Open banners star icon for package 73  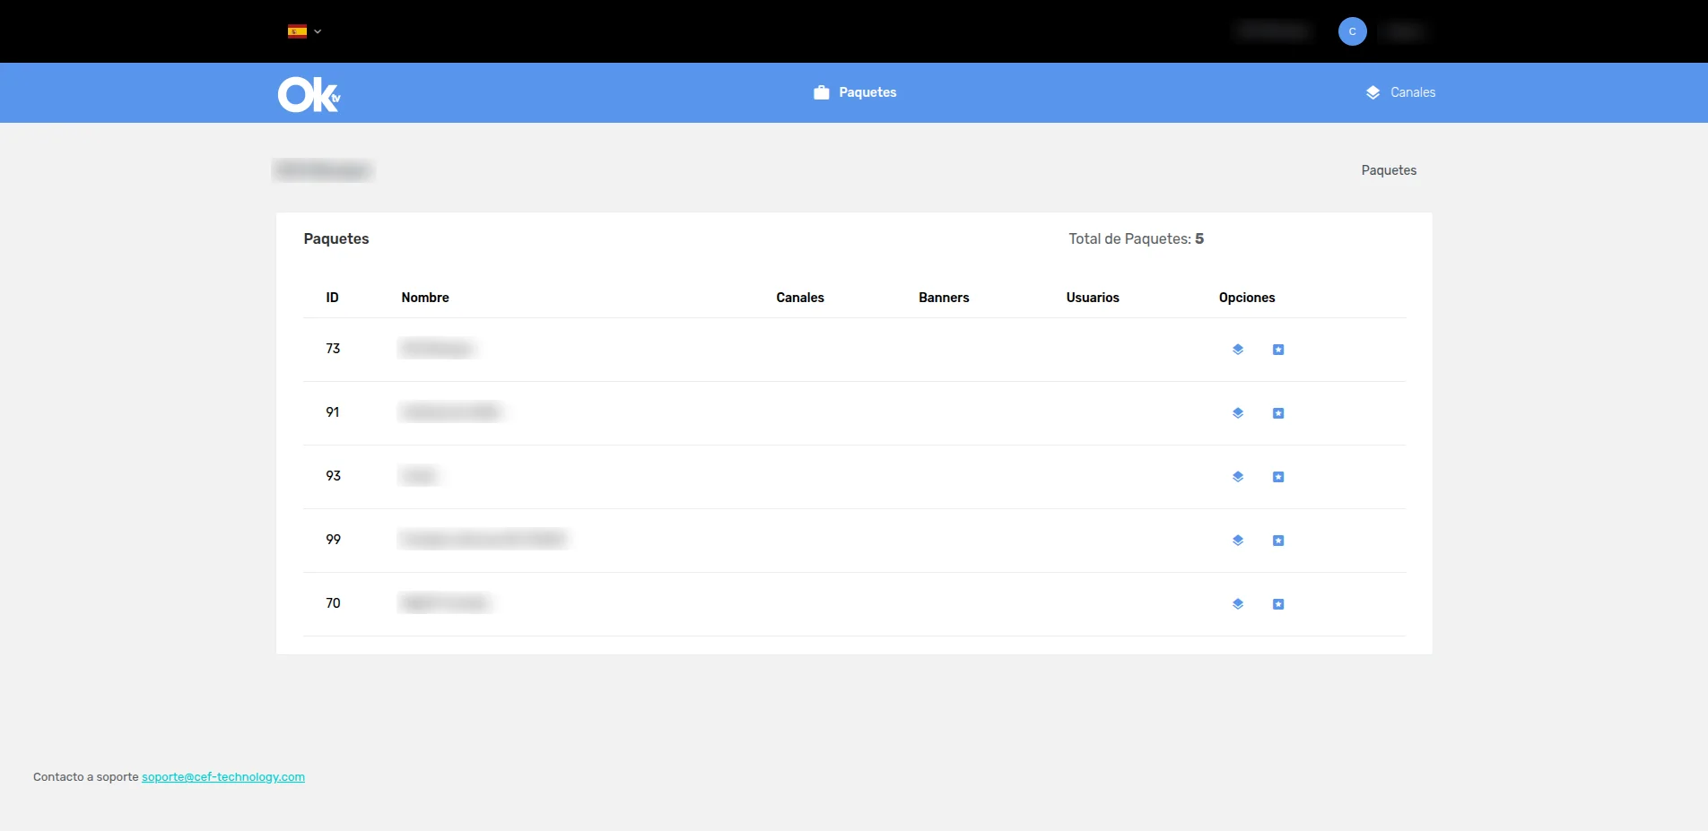click(1278, 350)
